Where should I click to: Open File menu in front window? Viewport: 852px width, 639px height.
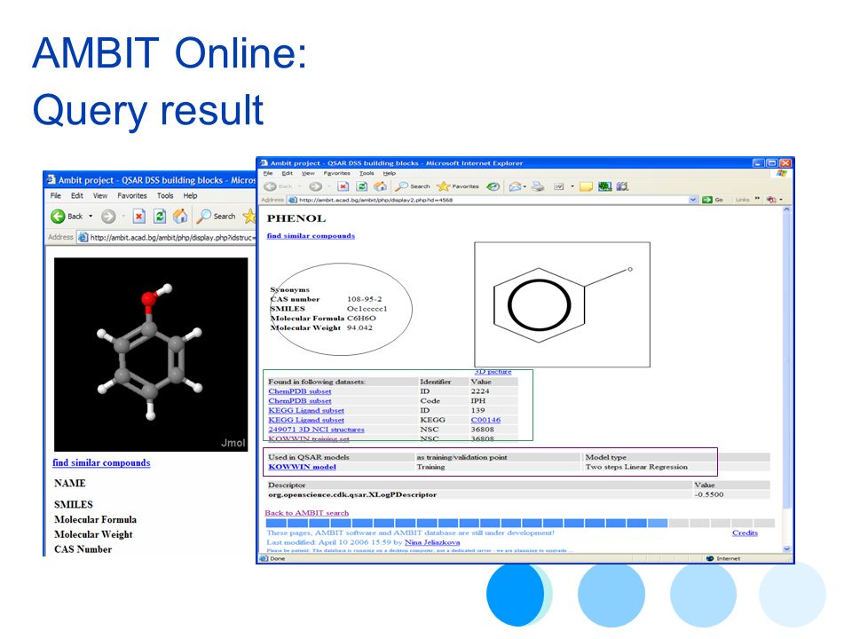[268, 173]
